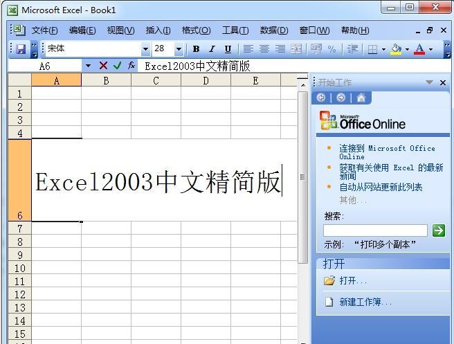The width and height of the screenshot is (454, 344).
Task: Click the Select All corner button
Action: 19,80
